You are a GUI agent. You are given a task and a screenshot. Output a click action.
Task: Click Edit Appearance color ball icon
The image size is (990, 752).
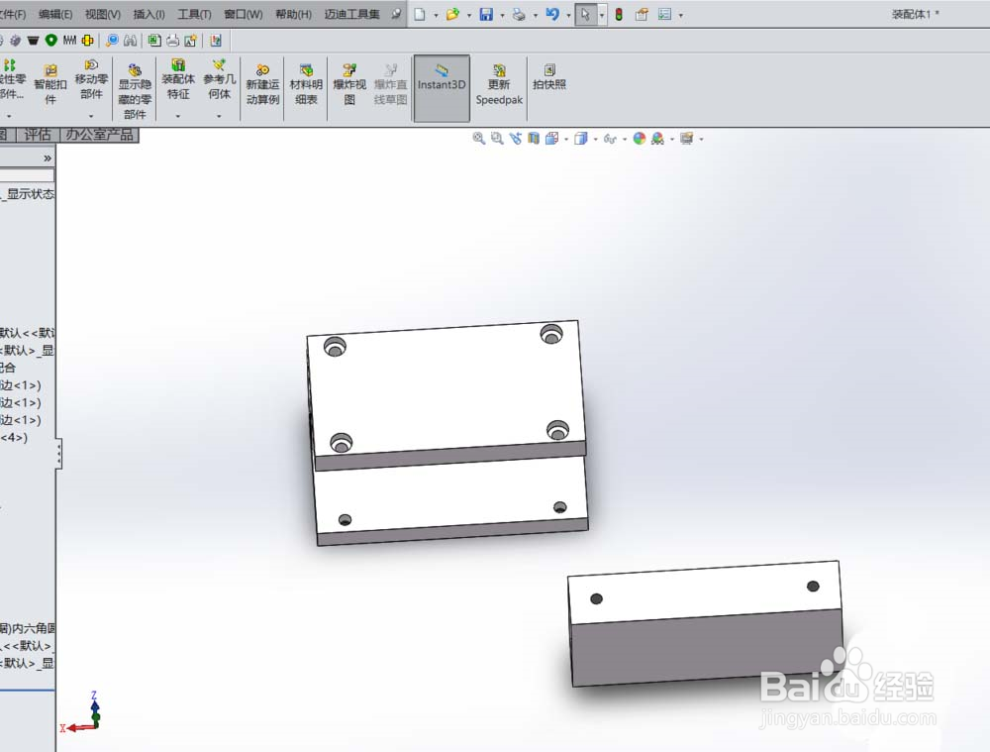pyautogui.click(x=640, y=139)
